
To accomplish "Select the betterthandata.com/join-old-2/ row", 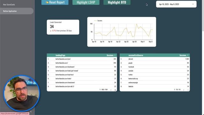I will tap(82, 86).
